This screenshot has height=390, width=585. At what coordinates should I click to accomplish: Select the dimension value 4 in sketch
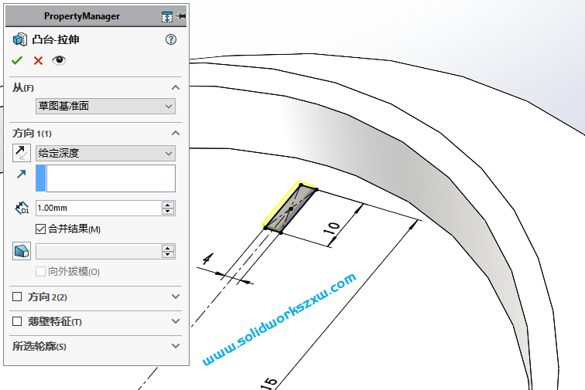[x=209, y=259]
